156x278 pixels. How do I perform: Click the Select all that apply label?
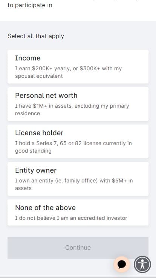tap(36, 36)
